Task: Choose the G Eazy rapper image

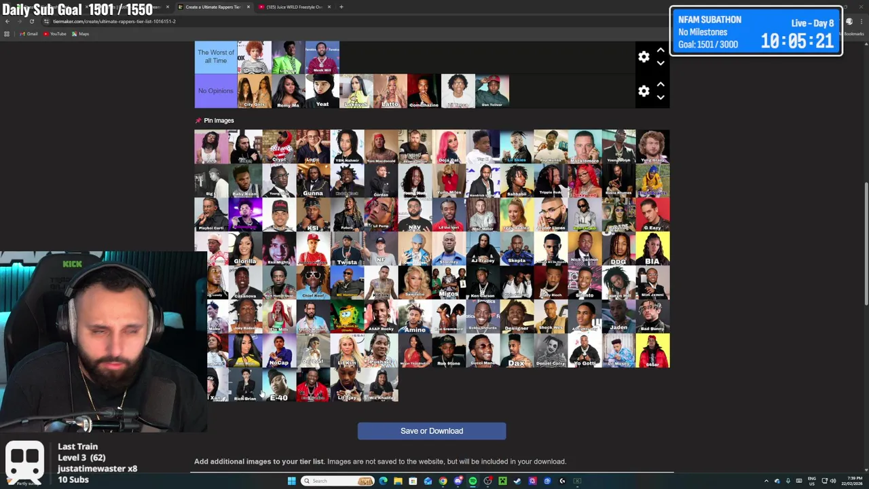Action: (x=652, y=215)
